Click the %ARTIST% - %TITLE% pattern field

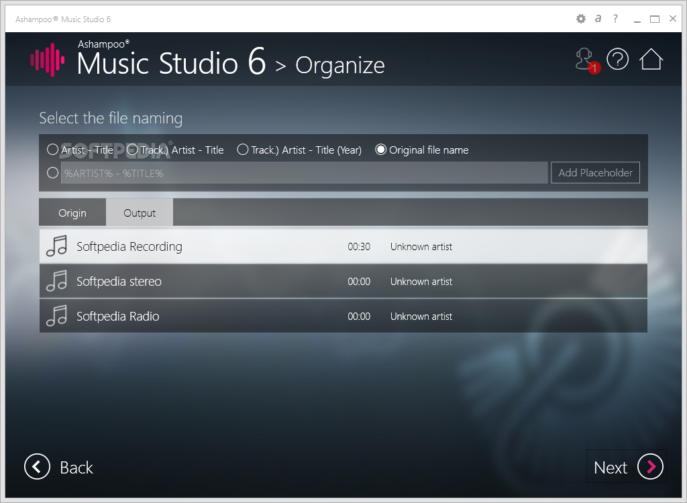coord(305,173)
